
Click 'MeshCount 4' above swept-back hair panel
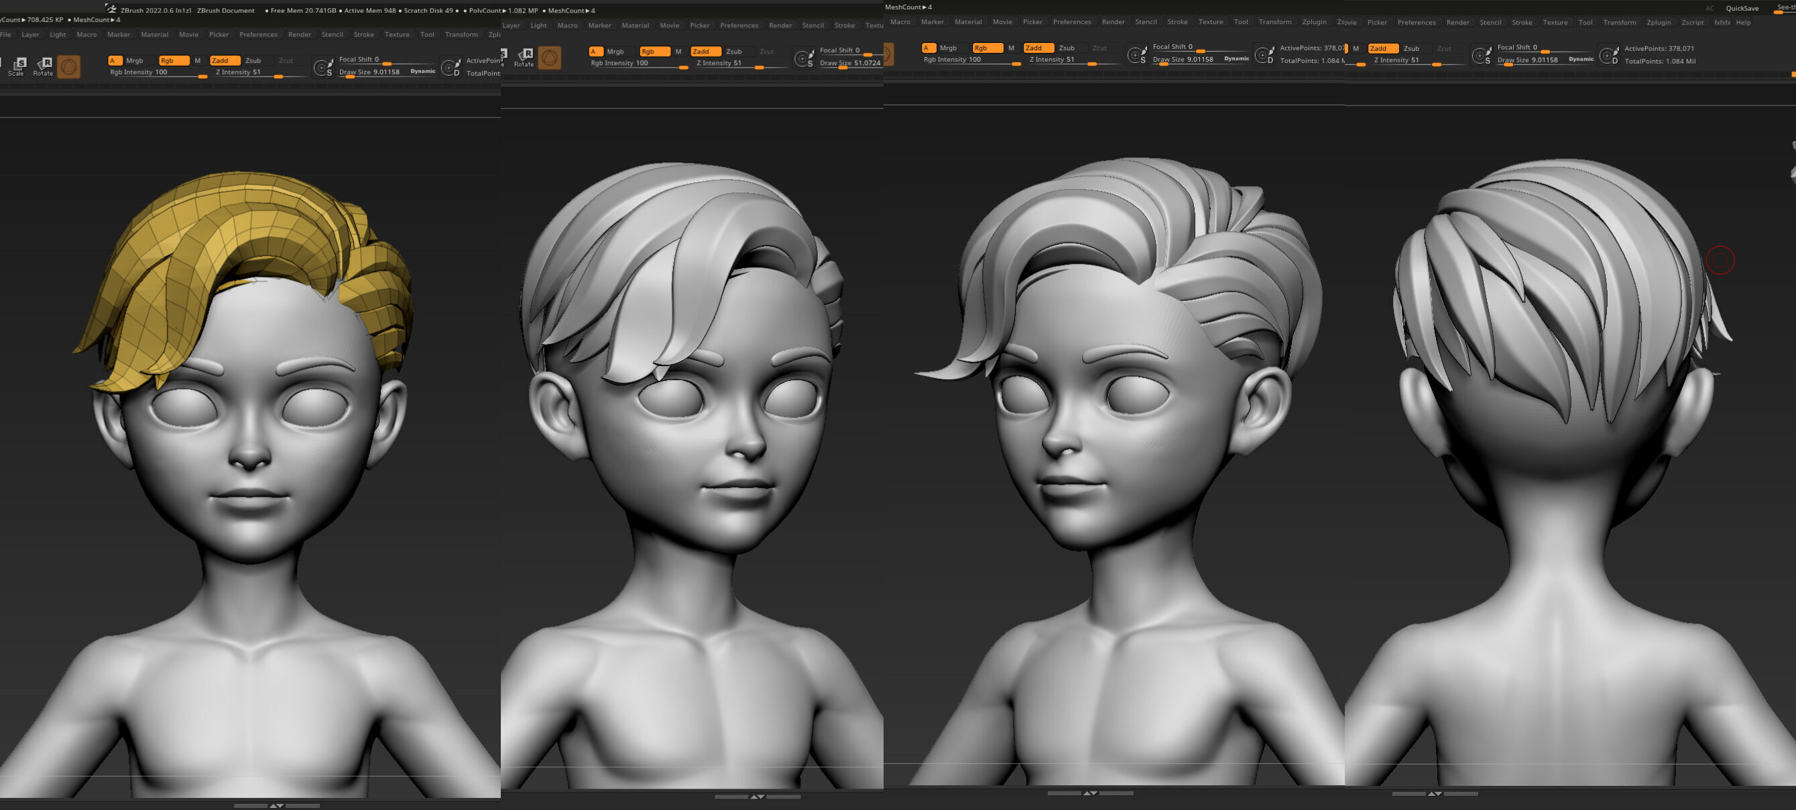(x=908, y=7)
